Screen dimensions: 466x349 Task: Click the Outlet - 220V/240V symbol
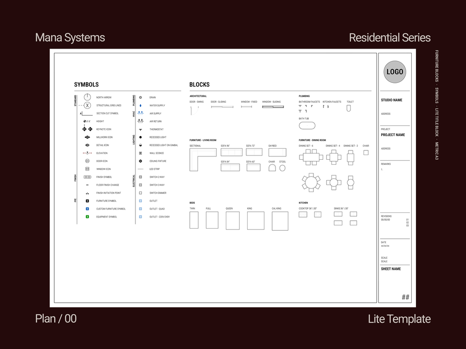click(x=140, y=217)
